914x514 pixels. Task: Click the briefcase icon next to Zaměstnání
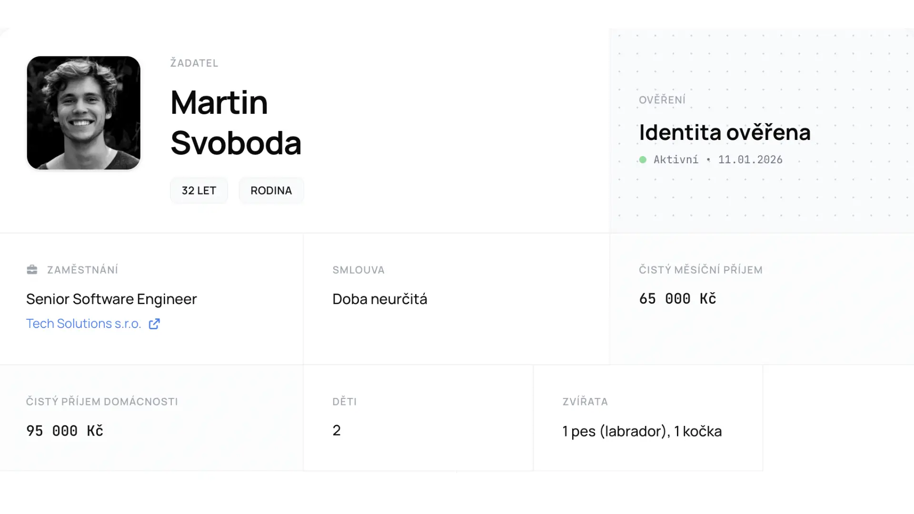click(x=32, y=270)
